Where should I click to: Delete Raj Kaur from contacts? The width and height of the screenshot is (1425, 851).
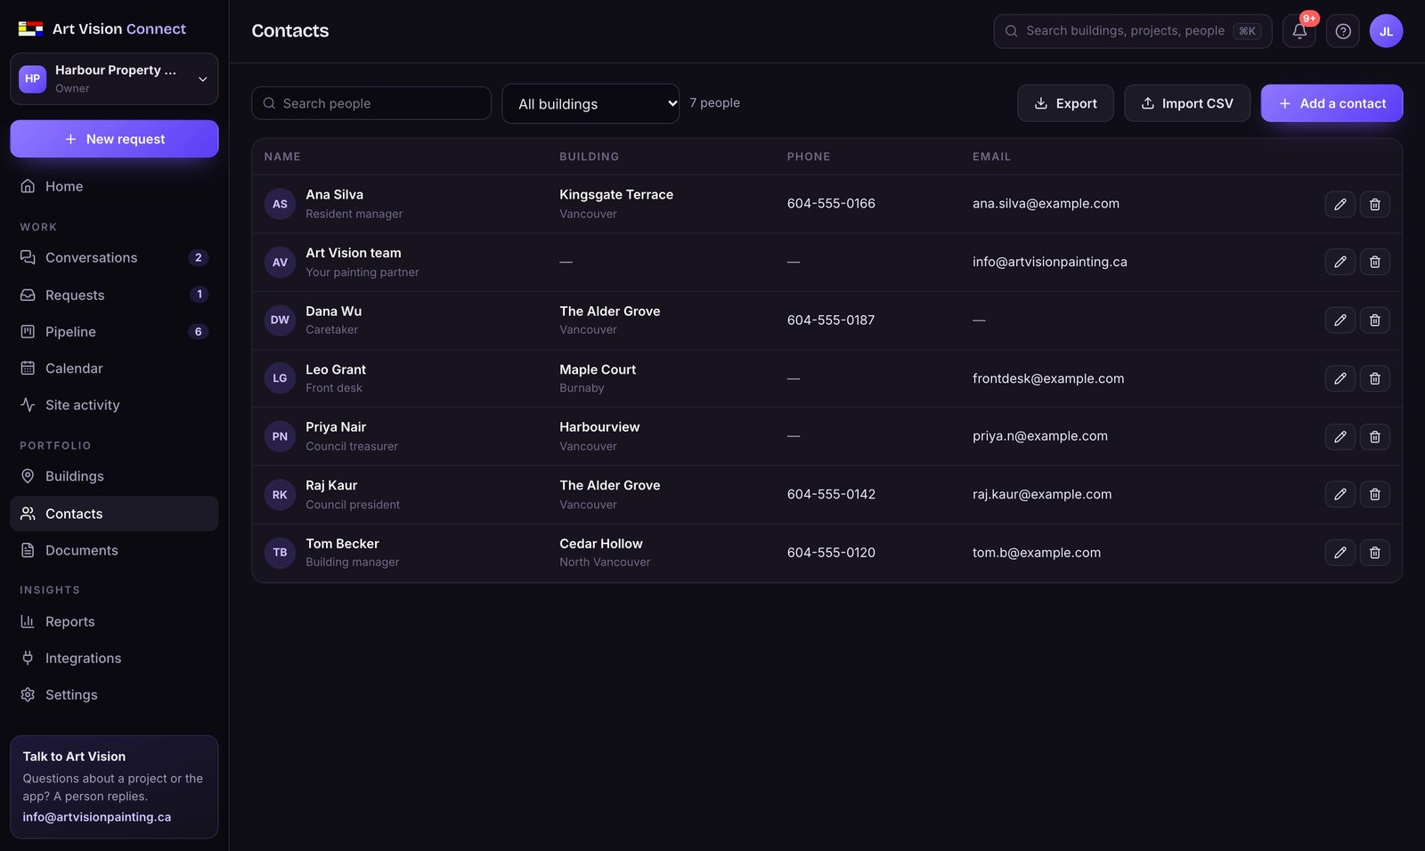coord(1374,494)
